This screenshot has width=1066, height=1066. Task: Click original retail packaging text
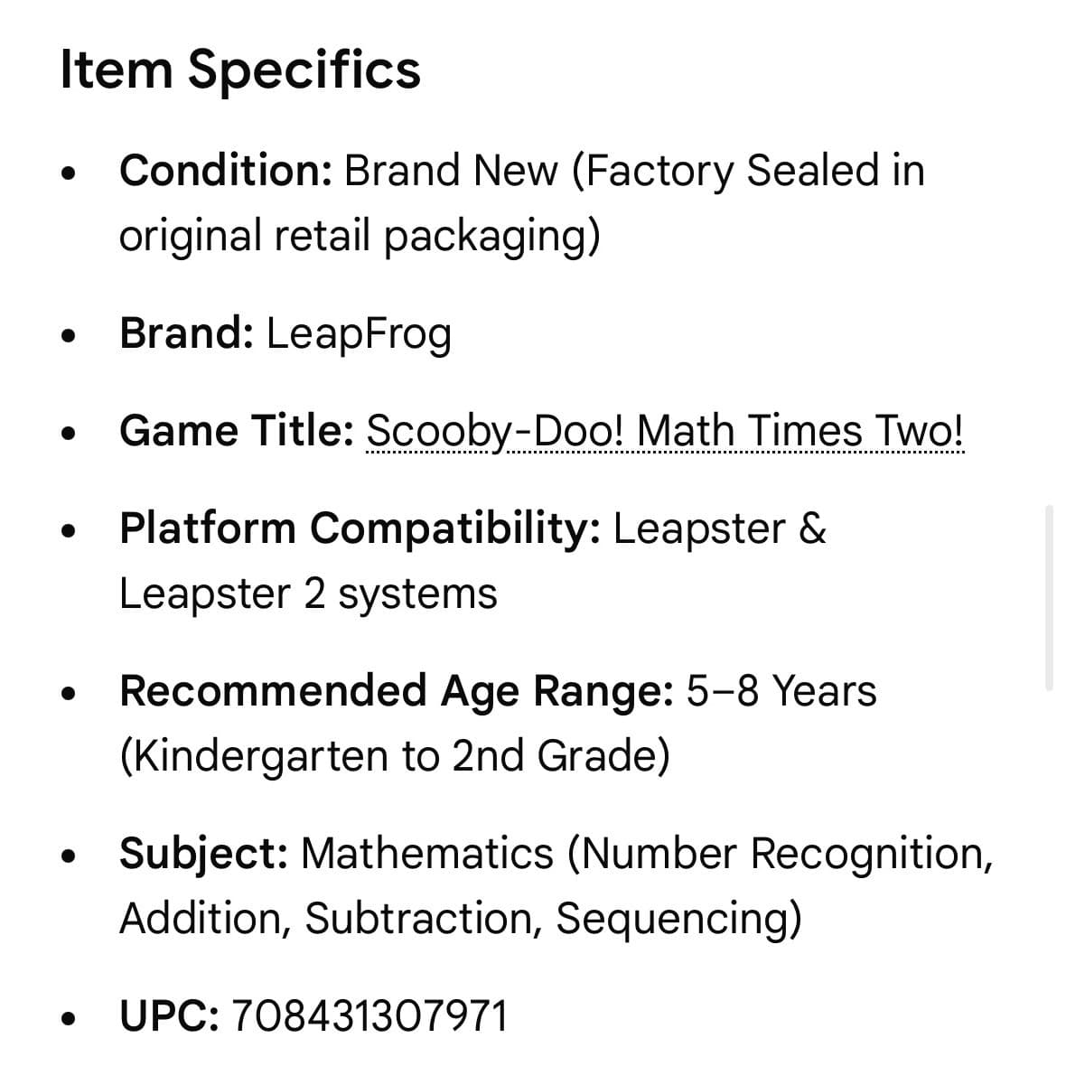click(x=360, y=236)
